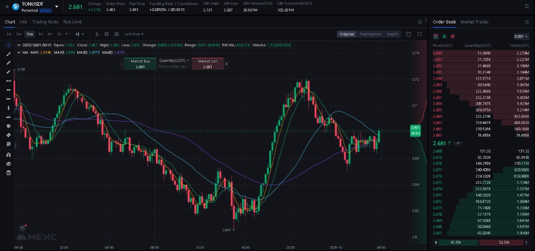Open the candlestick chart type dropdown
535x251 pixels.
click(79, 34)
